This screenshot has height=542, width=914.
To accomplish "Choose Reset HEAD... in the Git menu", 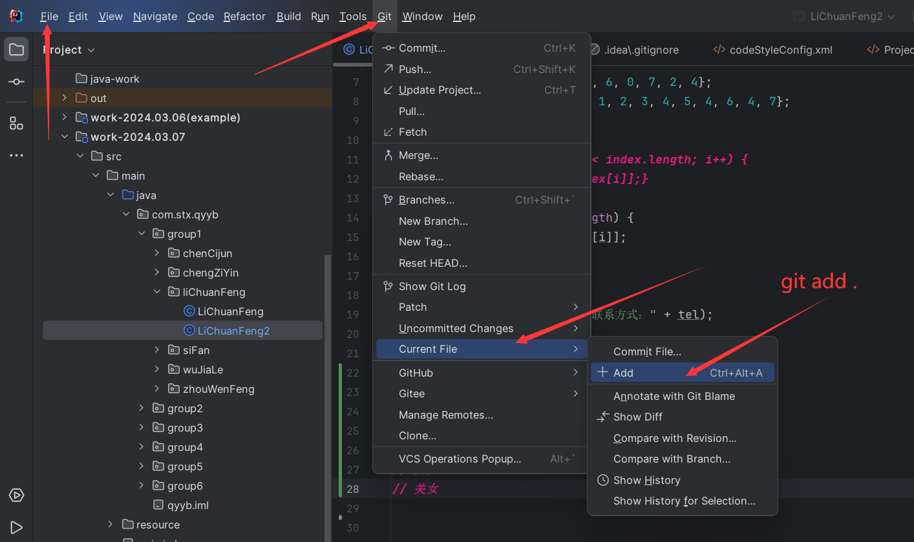I will coord(482,263).
